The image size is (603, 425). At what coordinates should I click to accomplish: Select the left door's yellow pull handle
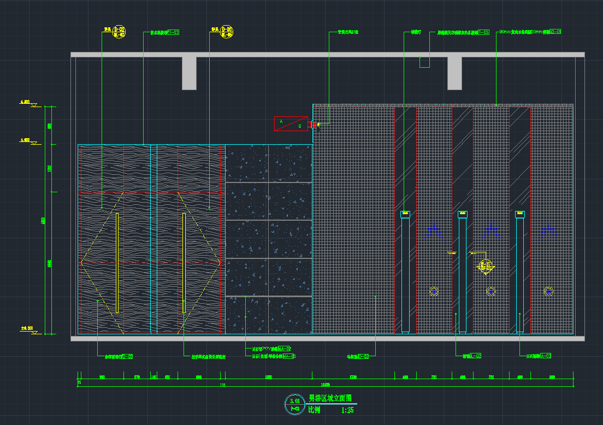(117, 263)
